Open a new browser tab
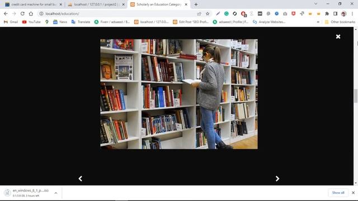Screen dimensions: 358x201 pos(196,4)
